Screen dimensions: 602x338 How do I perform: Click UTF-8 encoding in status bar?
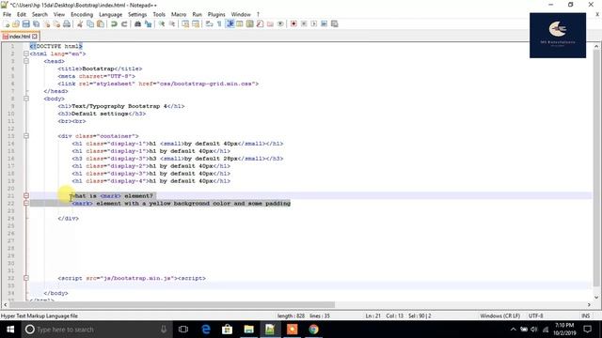[535, 315]
